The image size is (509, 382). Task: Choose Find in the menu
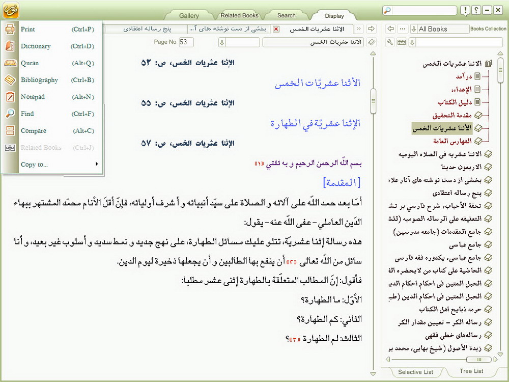tap(51, 114)
